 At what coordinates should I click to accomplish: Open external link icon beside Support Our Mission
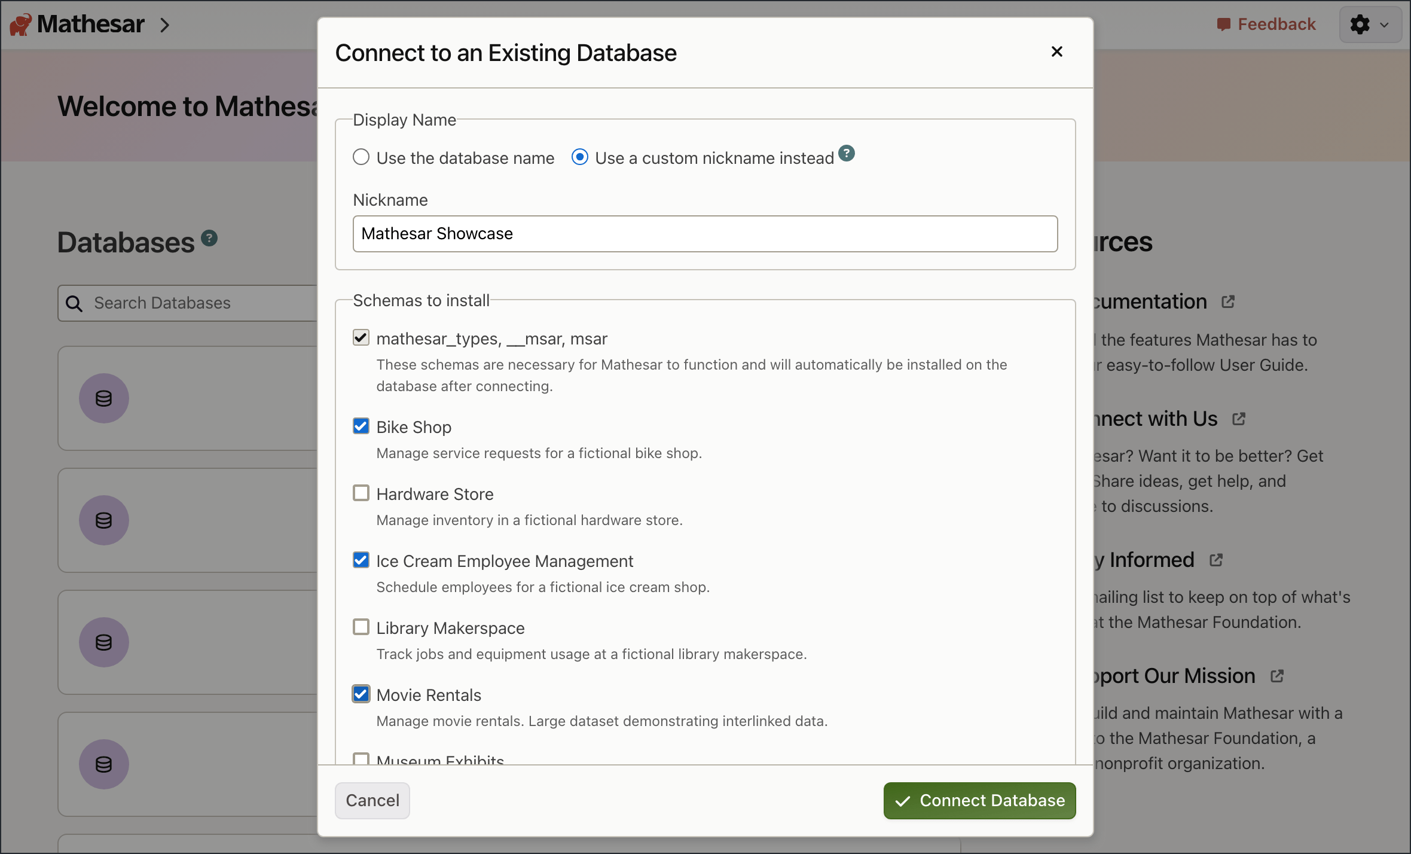pos(1277,676)
